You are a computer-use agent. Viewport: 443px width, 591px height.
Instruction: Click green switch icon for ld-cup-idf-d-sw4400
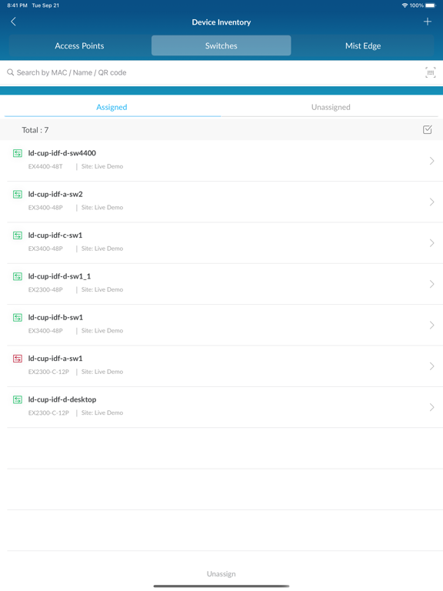pyautogui.click(x=18, y=153)
